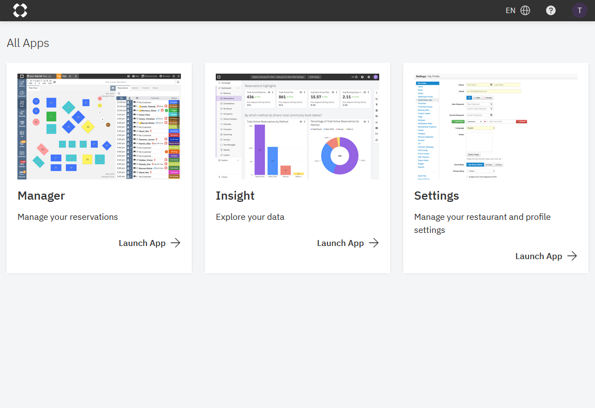Click the arrow icon on Manager card
The image size is (595, 408).
coord(175,243)
